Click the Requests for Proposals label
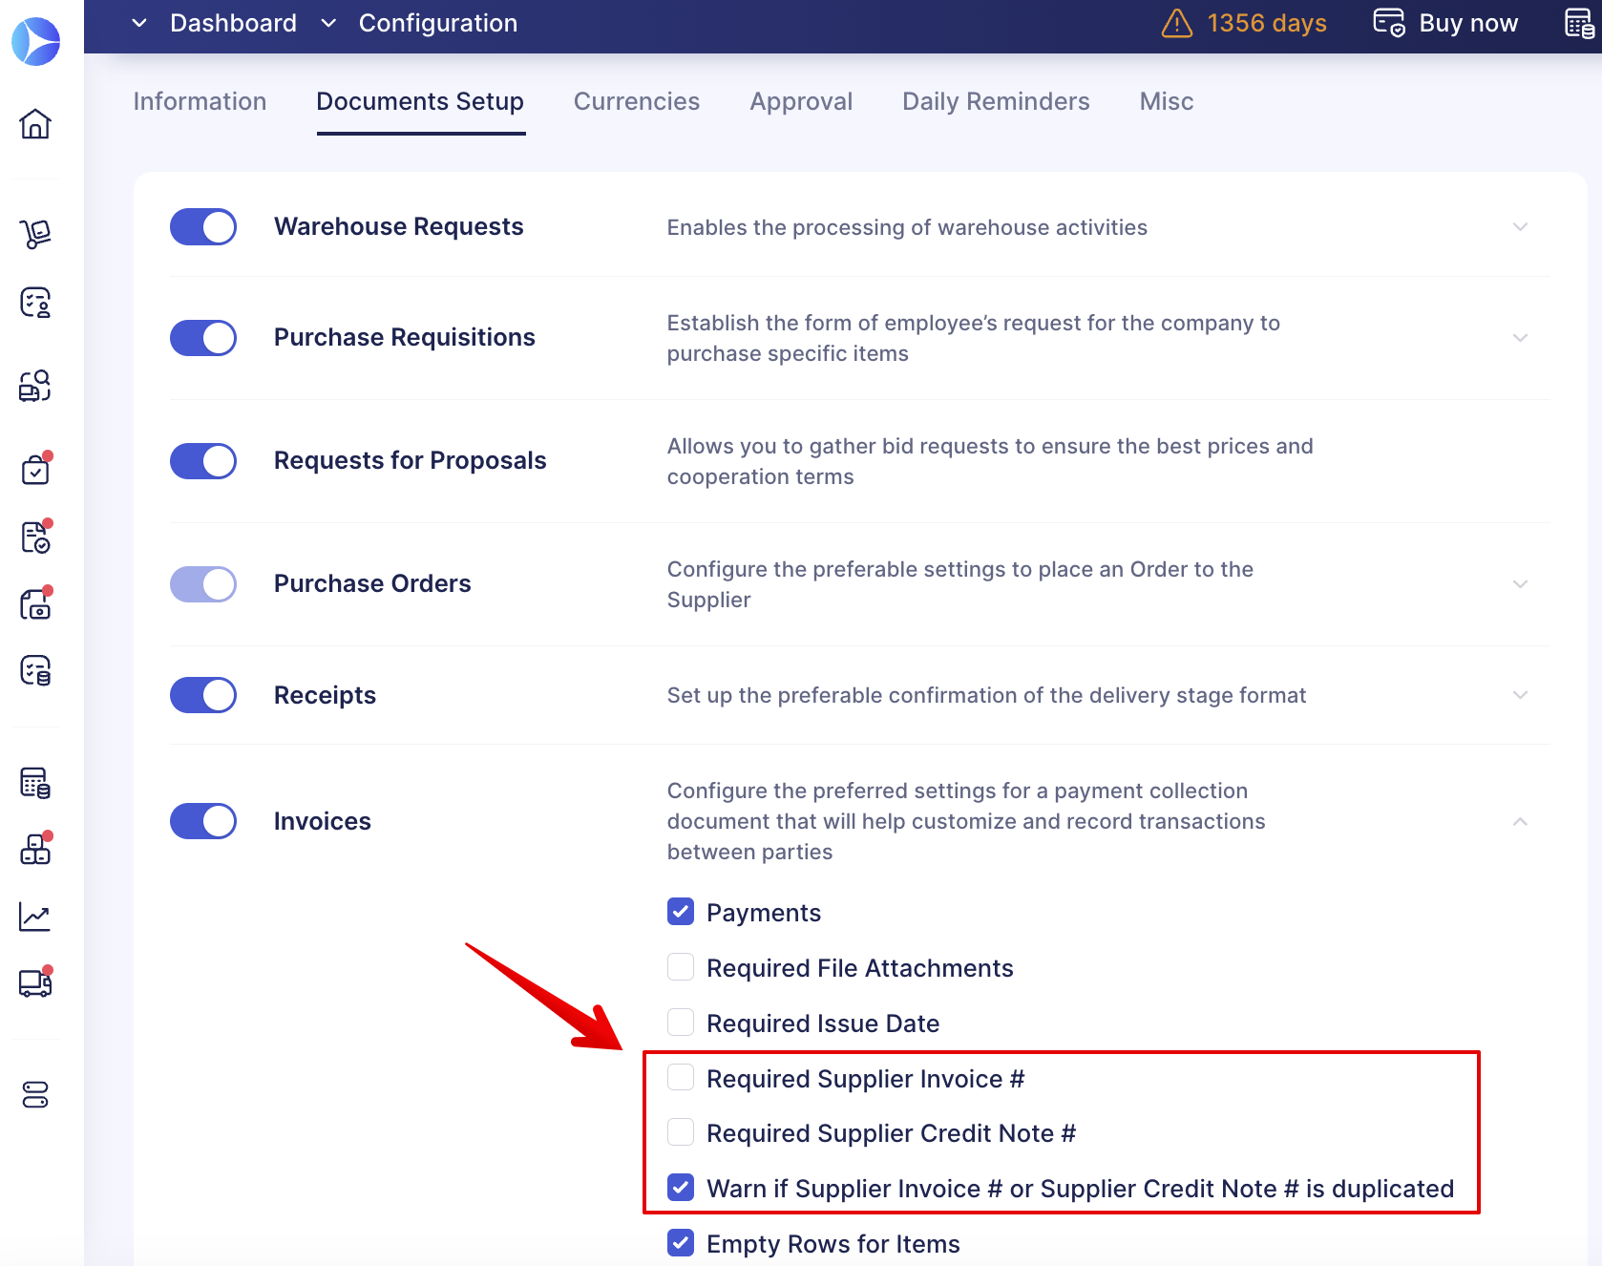Screen dimensions: 1602x1266 click(411, 461)
